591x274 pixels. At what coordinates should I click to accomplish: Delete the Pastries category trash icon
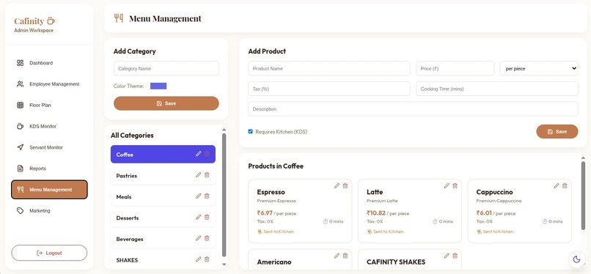pos(207,175)
